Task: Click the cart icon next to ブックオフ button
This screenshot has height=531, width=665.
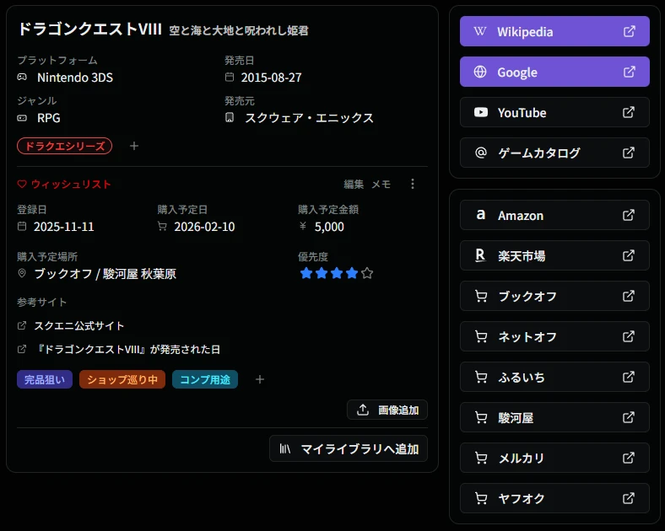Action: click(481, 296)
